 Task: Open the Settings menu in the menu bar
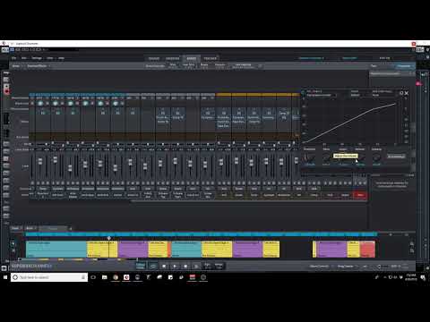(37, 58)
